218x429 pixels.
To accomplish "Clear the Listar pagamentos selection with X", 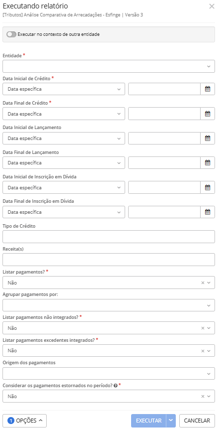I will (203, 283).
